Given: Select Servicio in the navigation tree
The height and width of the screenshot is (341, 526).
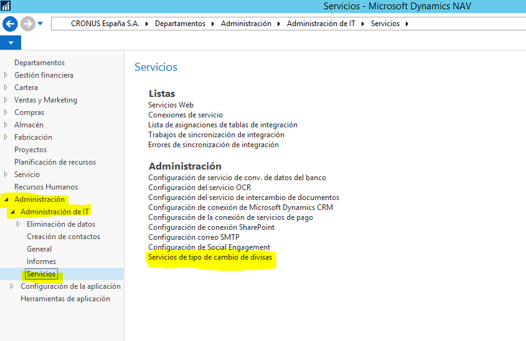Looking at the screenshot, I should 27,175.
